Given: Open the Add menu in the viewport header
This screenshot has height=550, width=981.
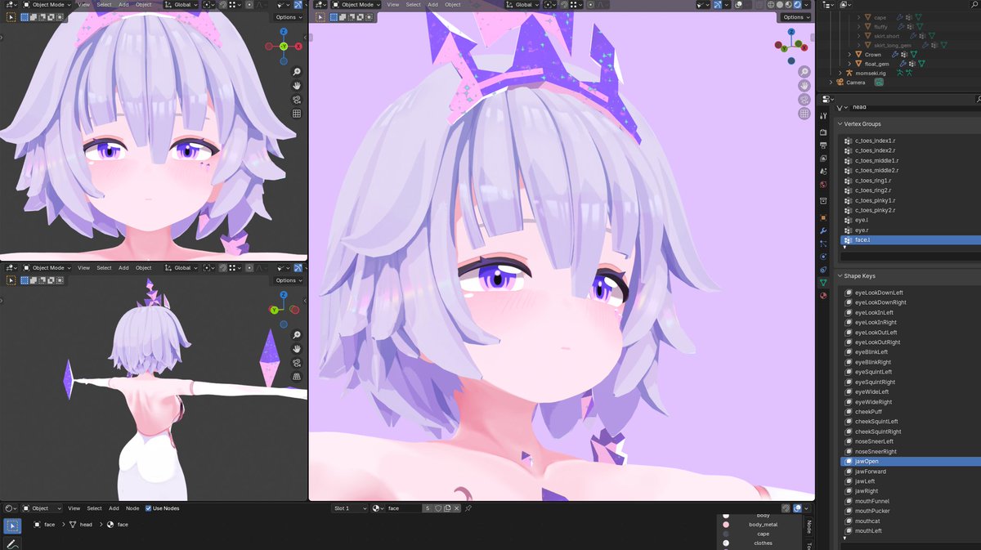Looking at the screenshot, I should point(433,5).
